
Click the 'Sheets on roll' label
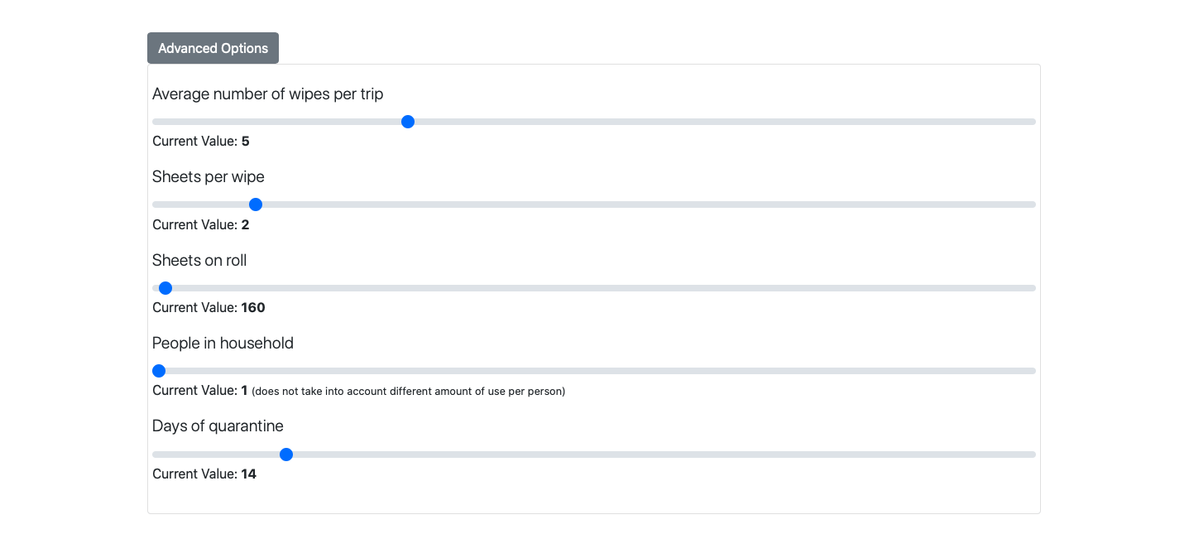pyautogui.click(x=199, y=261)
